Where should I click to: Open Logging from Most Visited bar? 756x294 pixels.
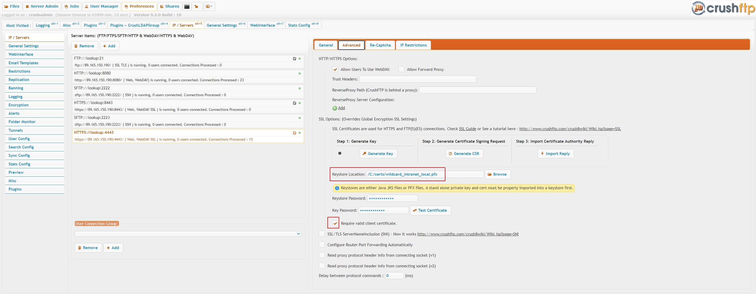coord(47,25)
